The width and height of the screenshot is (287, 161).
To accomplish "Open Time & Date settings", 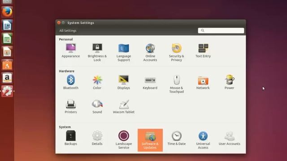I will pos(176,138).
